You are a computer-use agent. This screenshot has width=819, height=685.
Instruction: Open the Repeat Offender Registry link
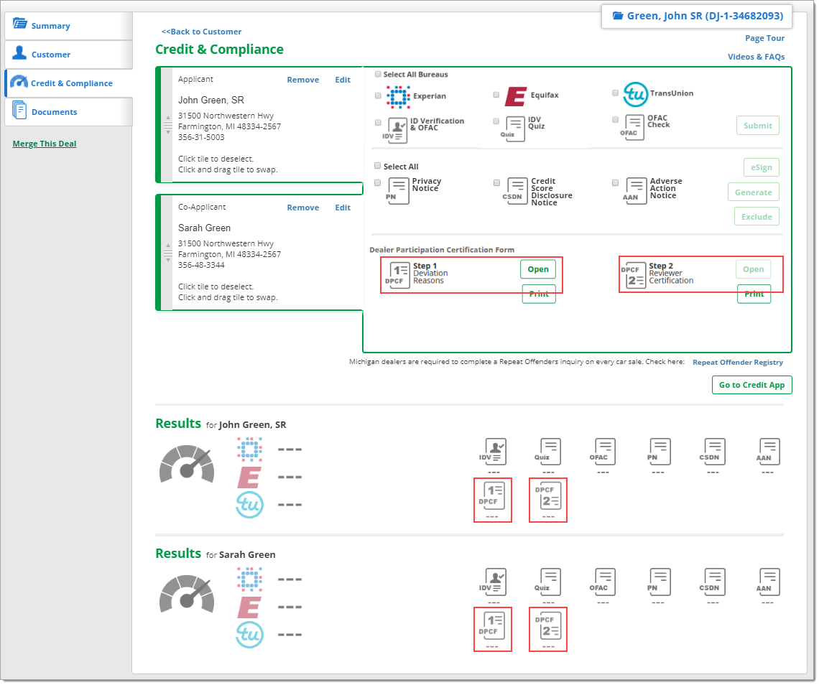pos(738,363)
